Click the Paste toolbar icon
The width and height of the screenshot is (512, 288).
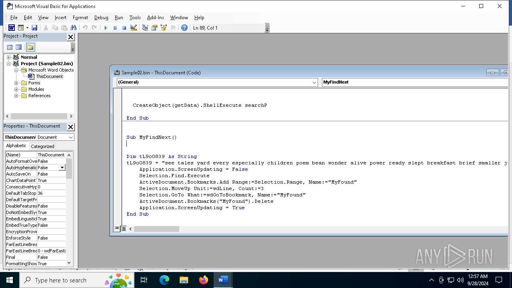point(64,28)
